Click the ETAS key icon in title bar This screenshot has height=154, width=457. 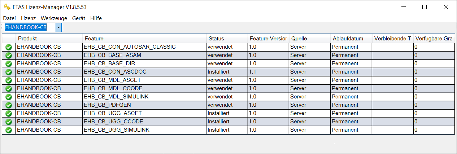6,7
